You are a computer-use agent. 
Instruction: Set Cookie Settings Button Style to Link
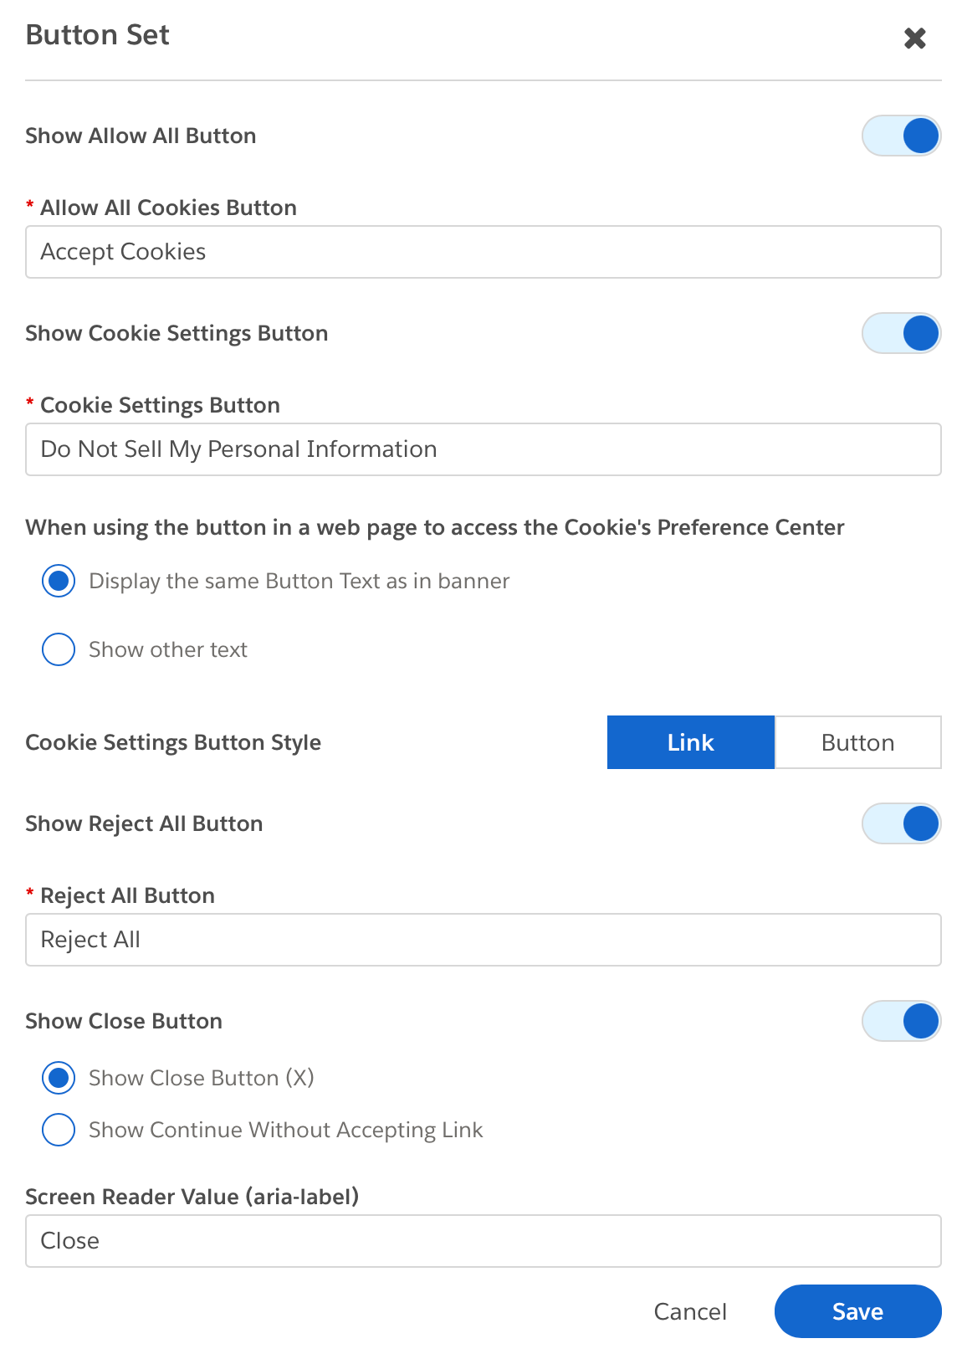691,742
